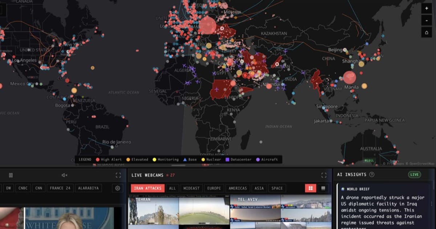Click the BRAZIL country label

102,127
